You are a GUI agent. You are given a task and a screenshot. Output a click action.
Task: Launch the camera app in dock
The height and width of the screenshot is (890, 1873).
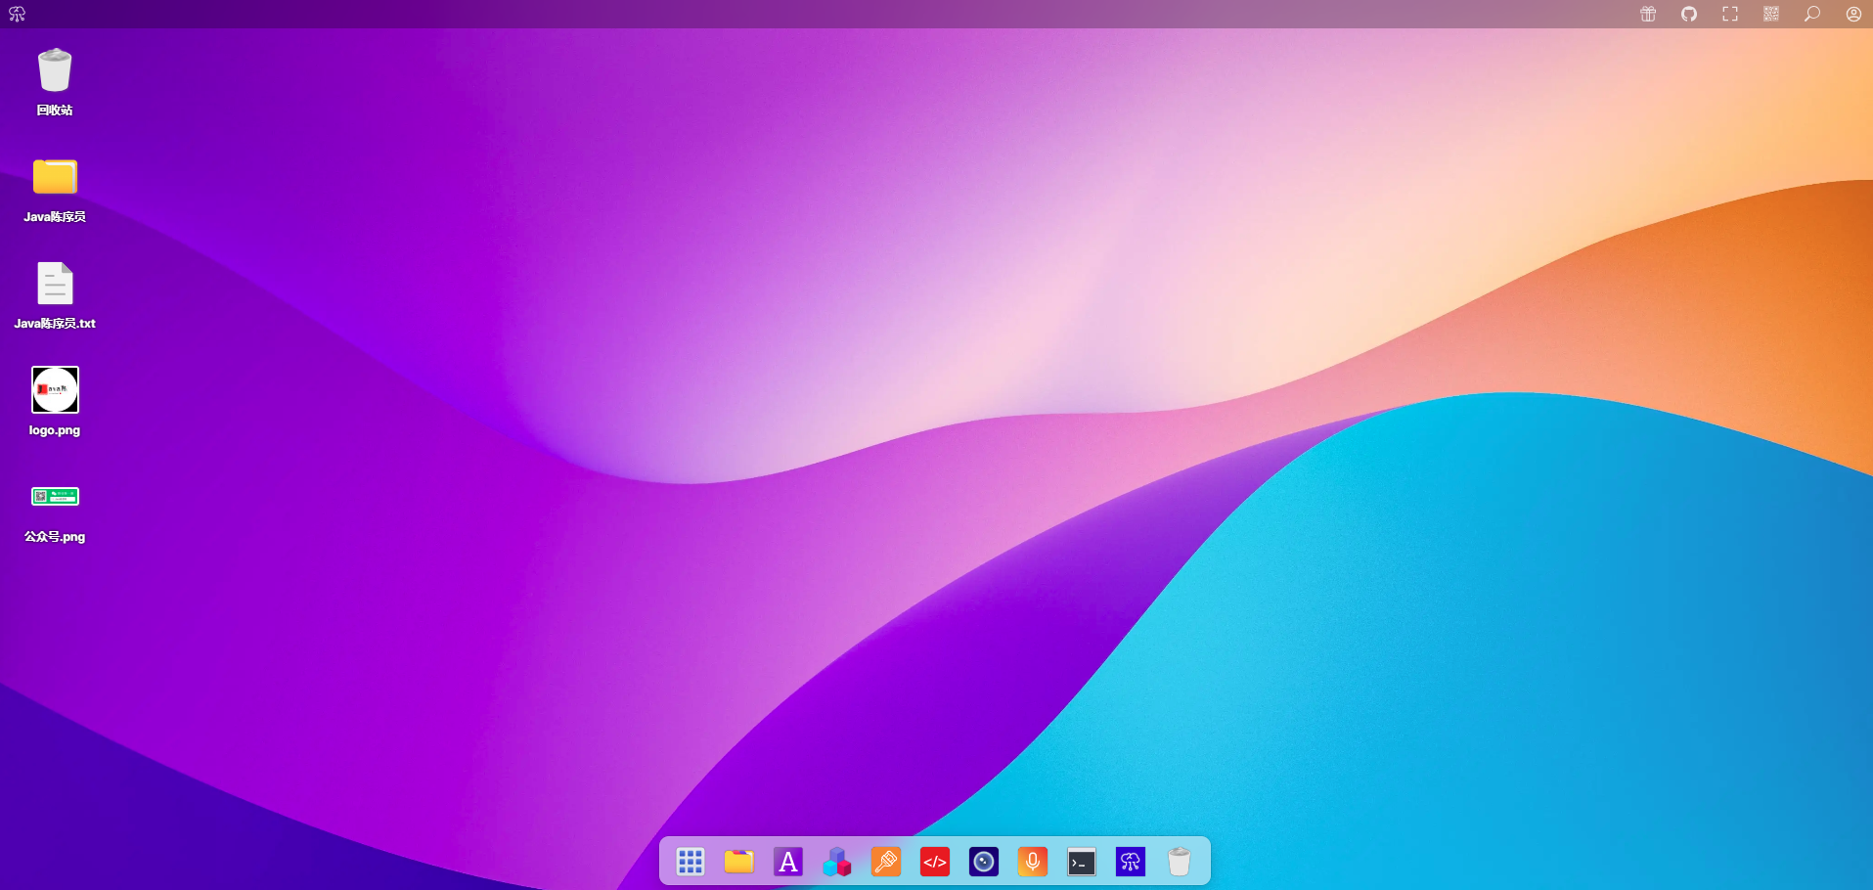(984, 862)
